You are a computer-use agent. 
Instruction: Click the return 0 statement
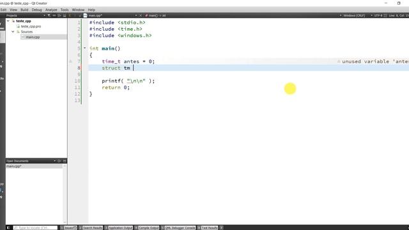pos(116,88)
